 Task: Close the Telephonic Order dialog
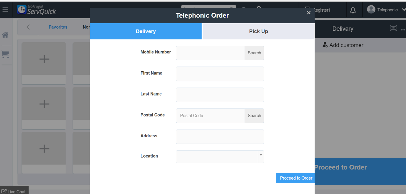pyautogui.click(x=309, y=13)
